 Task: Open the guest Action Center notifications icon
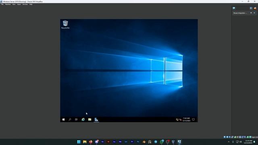tap(193, 120)
